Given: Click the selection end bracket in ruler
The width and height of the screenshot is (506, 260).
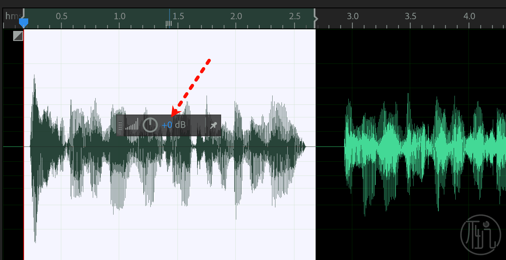Looking at the screenshot, I should [316, 18].
